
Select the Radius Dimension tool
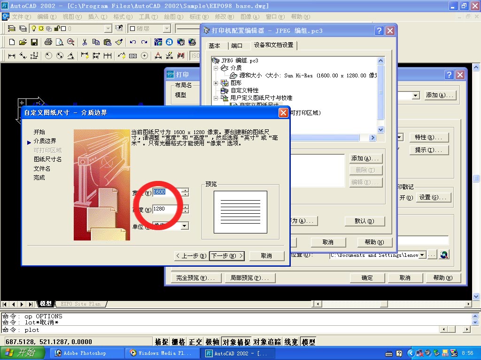48,56
